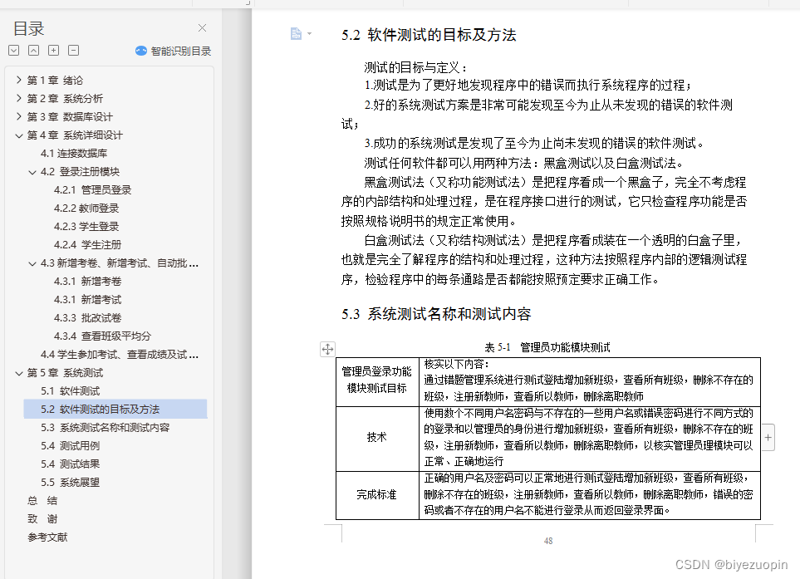800x579 pixels.
Task: Go to the 致 谢 section
Action: [43, 518]
